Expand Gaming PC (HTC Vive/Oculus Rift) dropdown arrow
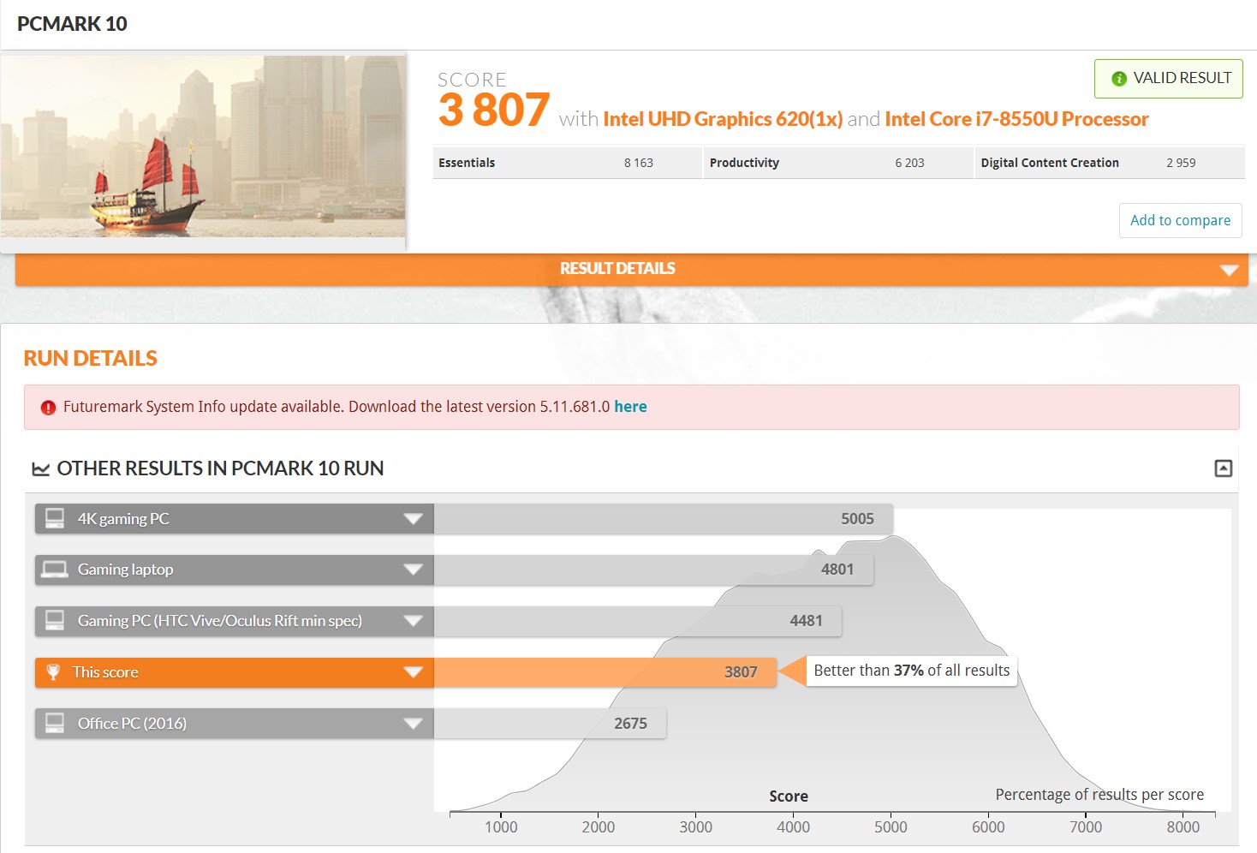Viewport: 1257px width, 853px height. (x=413, y=621)
